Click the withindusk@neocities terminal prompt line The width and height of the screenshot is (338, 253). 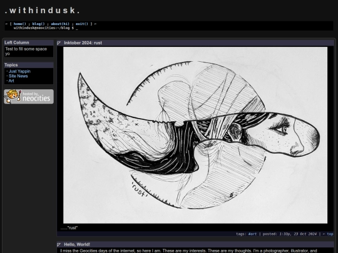pyautogui.click(x=46, y=28)
